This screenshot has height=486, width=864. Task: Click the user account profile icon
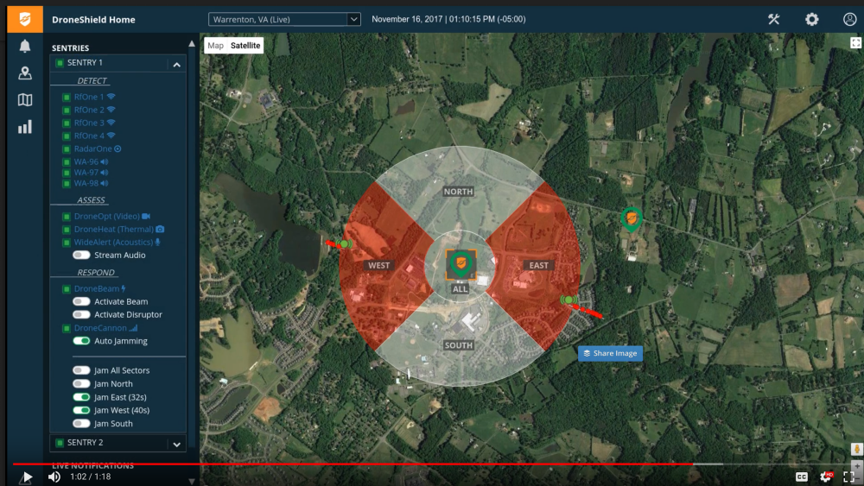pos(849,19)
